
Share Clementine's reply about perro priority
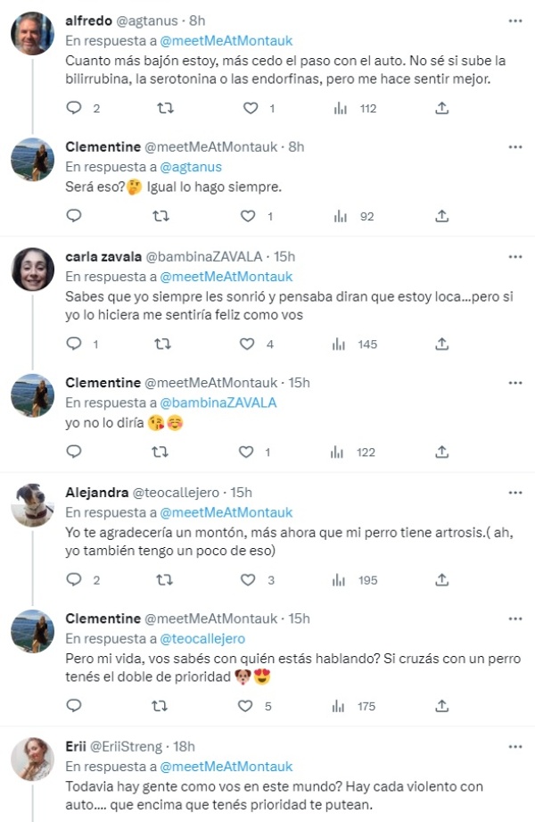[x=441, y=706]
